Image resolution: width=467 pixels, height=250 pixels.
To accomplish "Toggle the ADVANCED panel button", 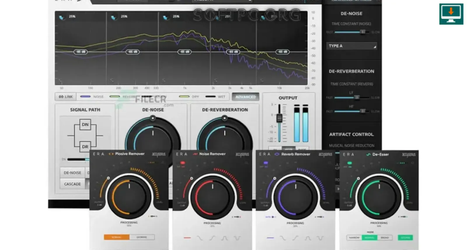I will coord(245,97).
